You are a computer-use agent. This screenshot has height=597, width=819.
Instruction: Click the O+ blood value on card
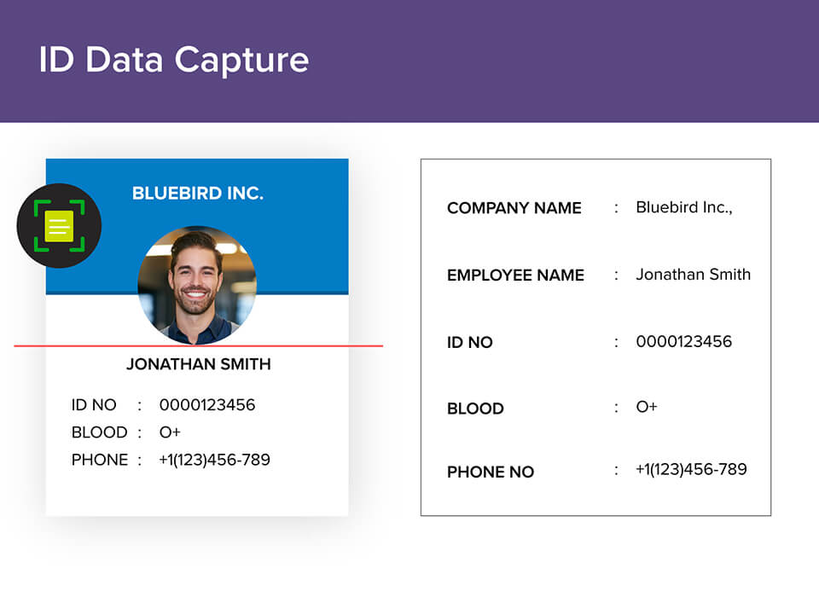tap(170, 432)
